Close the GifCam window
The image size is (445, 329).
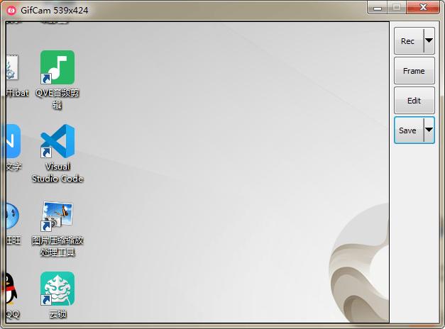[423, 7]
